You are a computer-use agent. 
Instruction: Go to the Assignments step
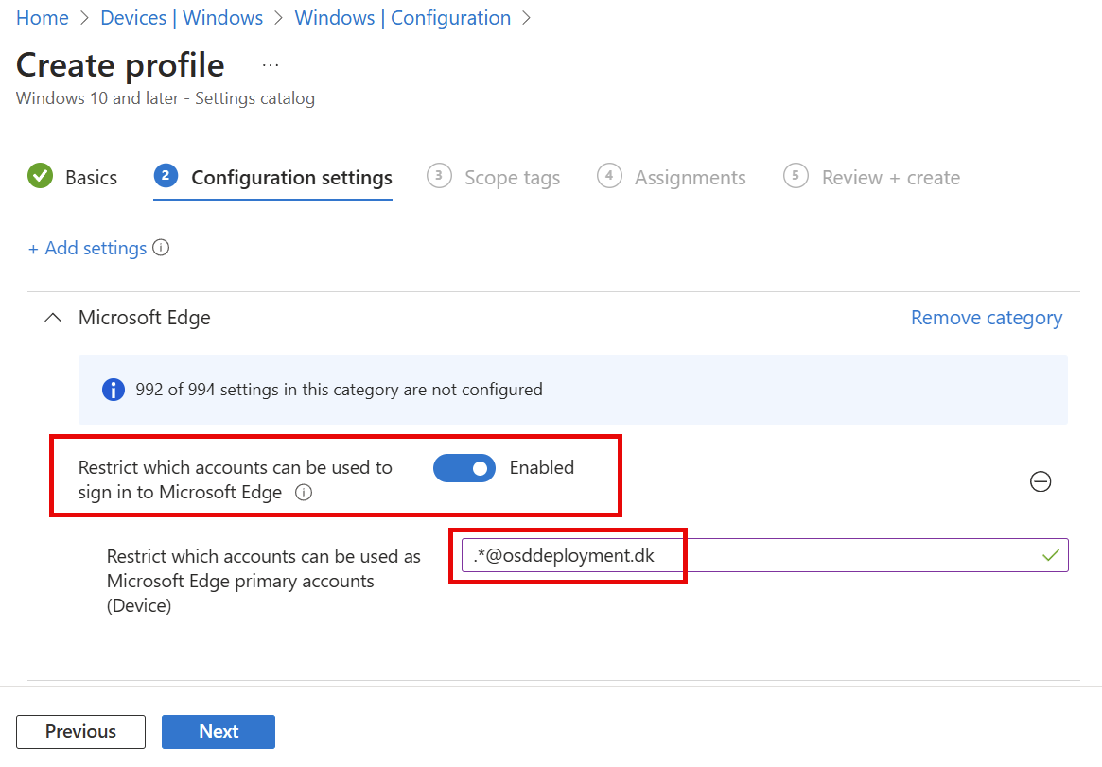(690, 178)
